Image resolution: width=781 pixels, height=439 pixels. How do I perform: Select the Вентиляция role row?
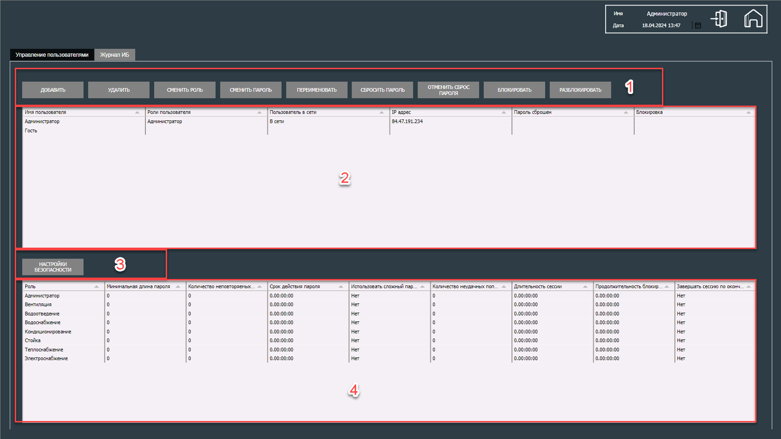coord(38,305)
